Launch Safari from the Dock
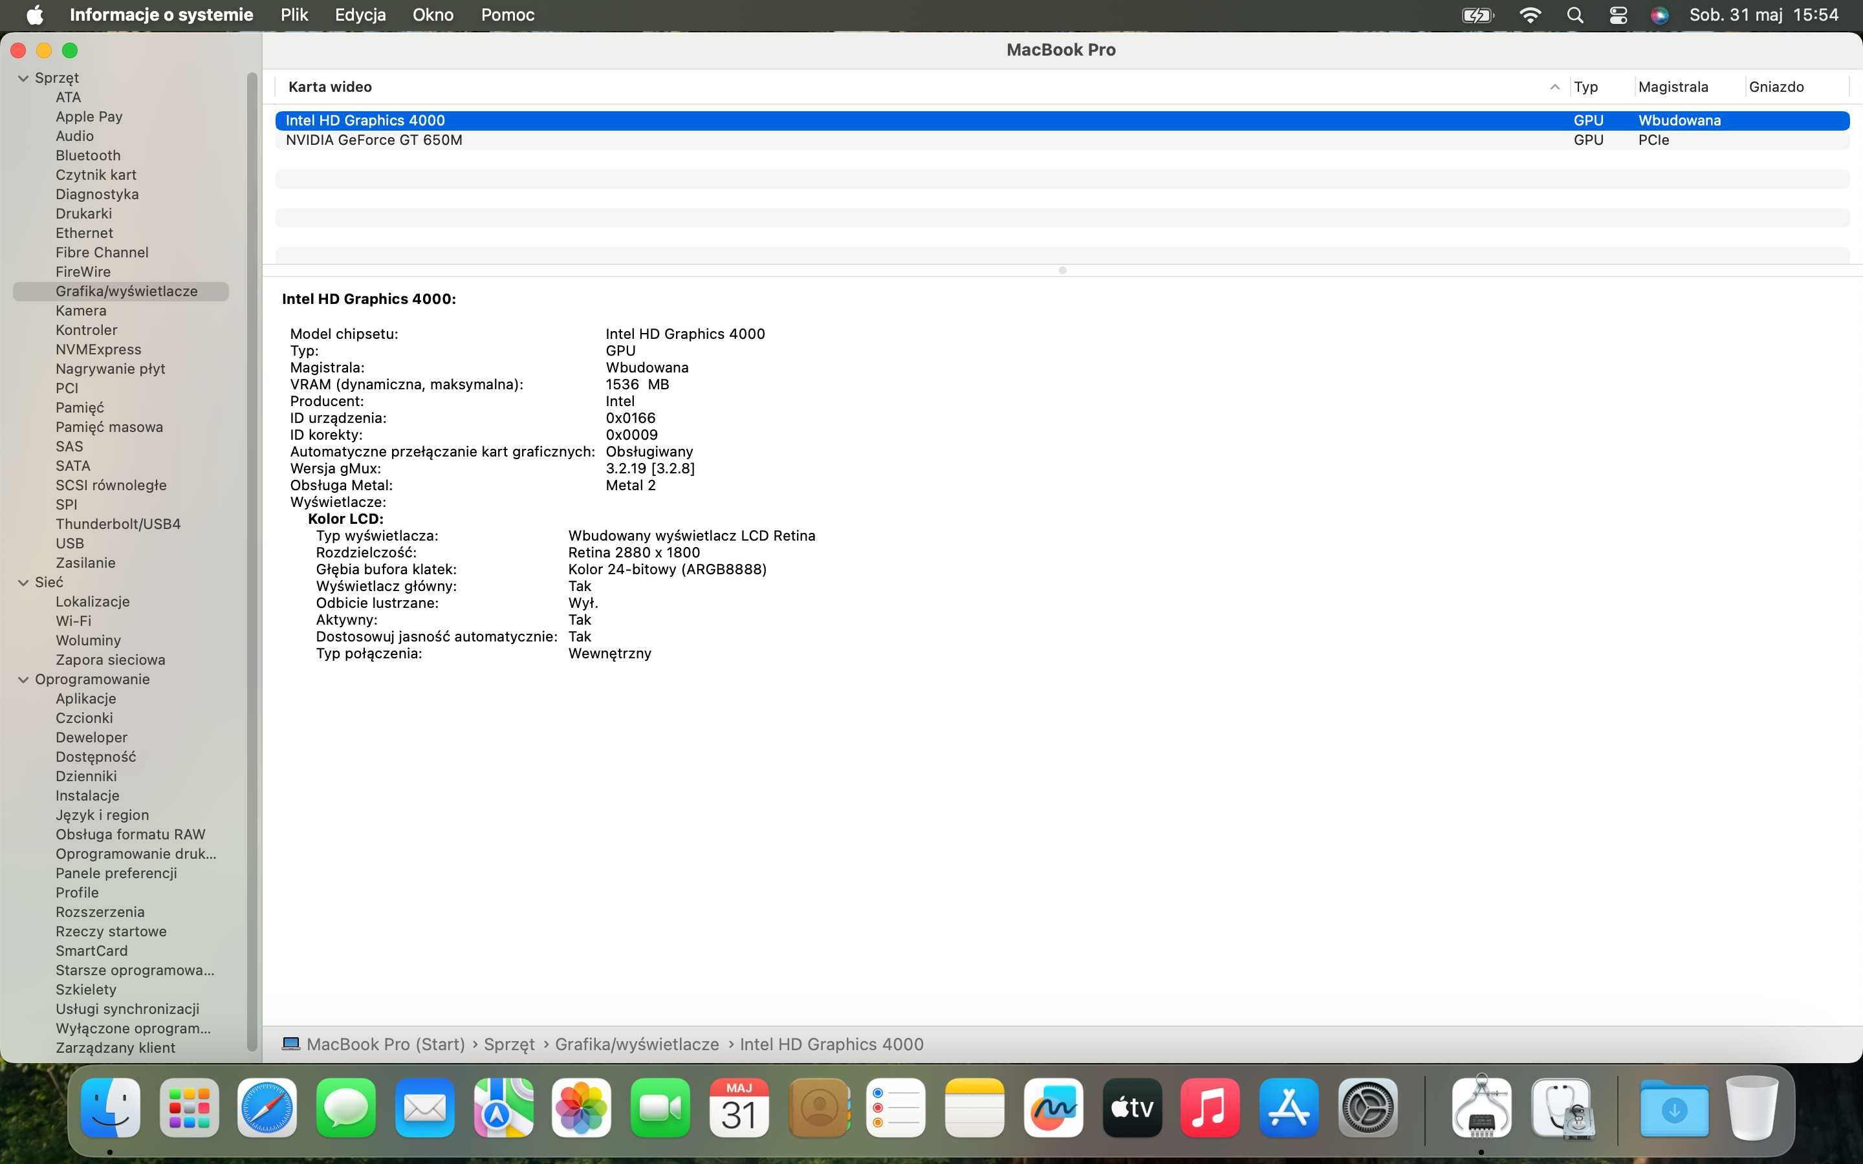 point(267,1108)
